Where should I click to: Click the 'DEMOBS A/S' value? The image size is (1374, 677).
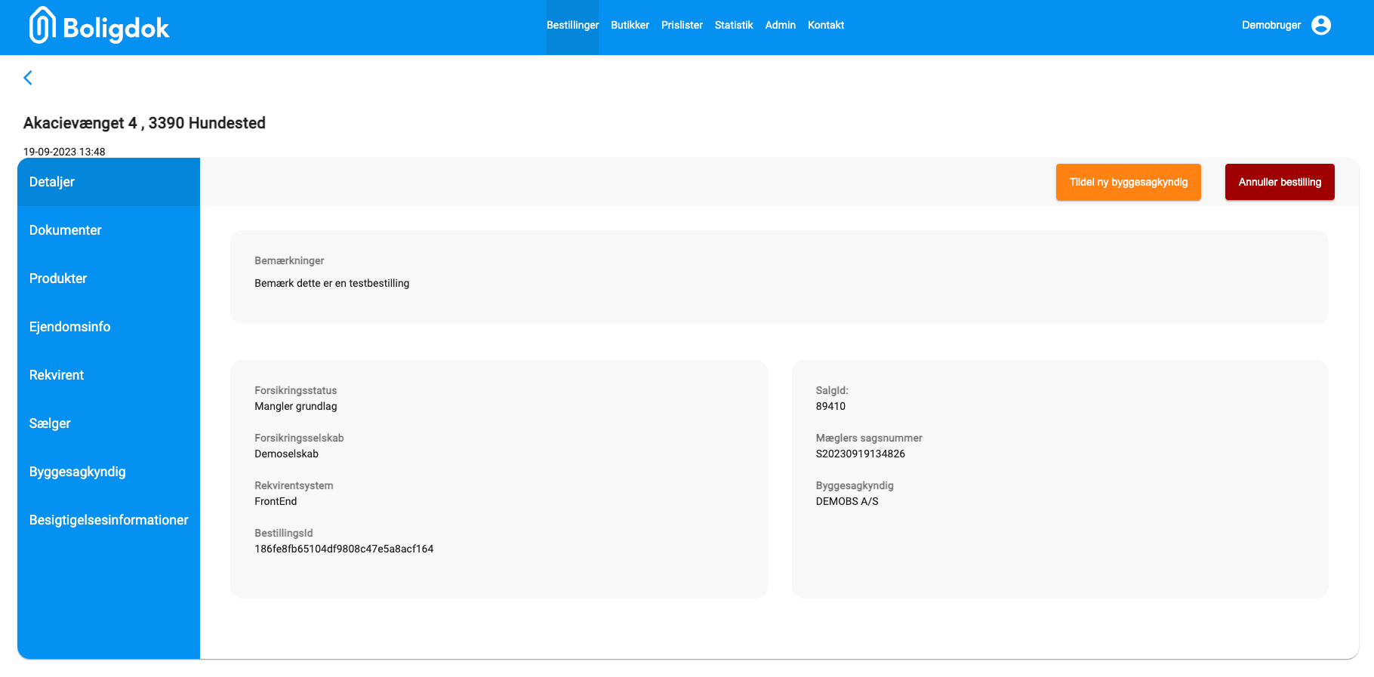(847, 501)
